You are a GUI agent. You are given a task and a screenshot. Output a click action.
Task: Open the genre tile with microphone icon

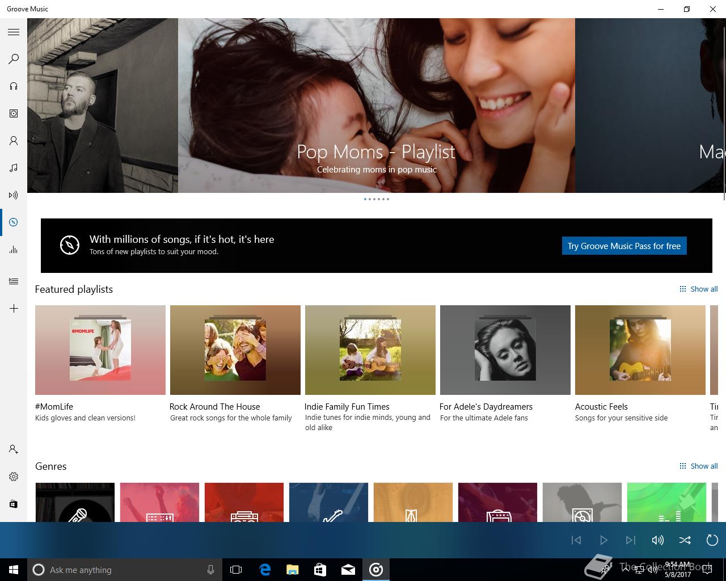75,502
